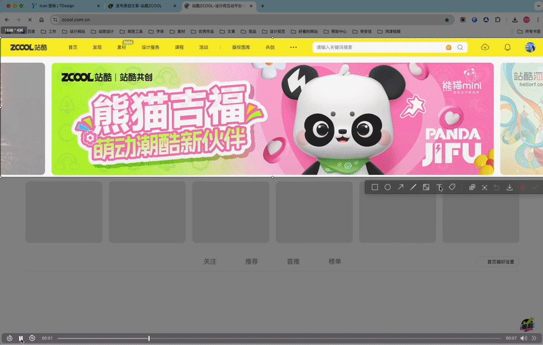
Task: Switch to the Icon 图标 TDesign browser tab
Action: pyautogui.click(x=66, y=6)
